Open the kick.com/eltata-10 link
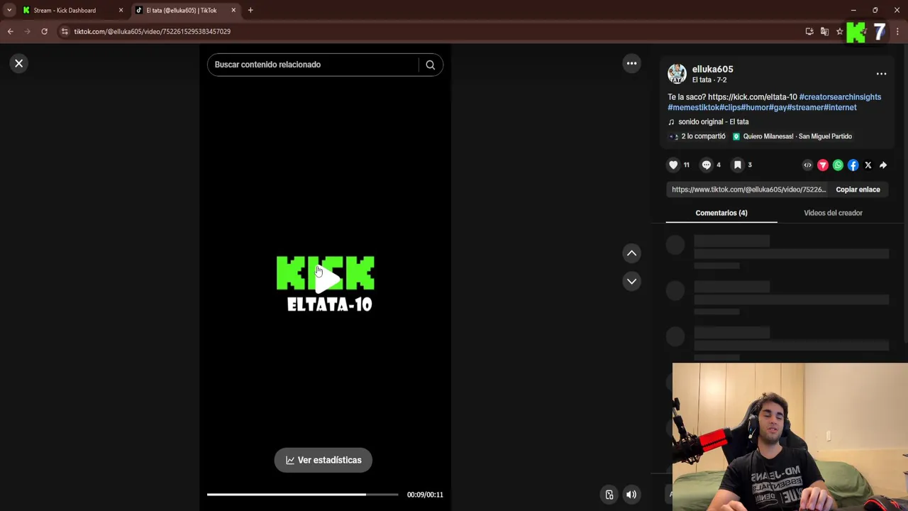The image size is (908, 511). click(752, 97)
